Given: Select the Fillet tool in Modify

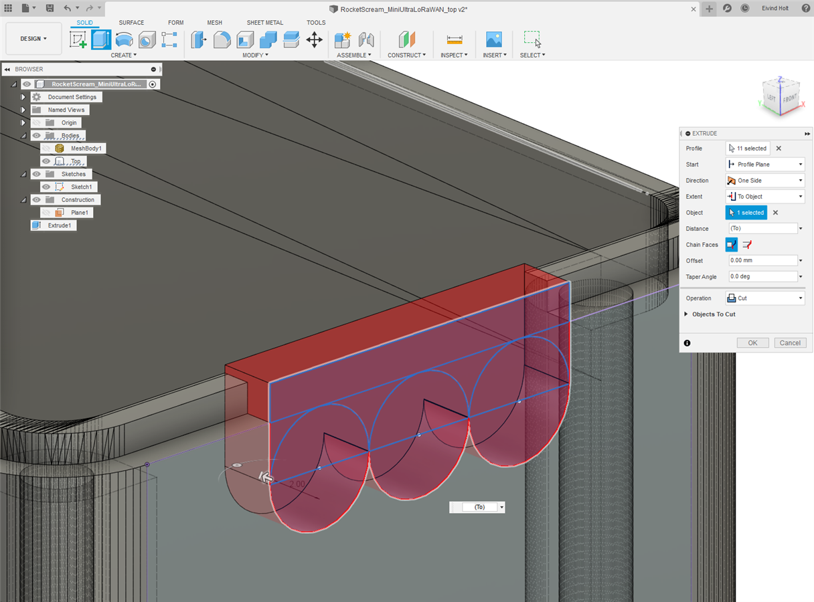Looking at the screenshot, I should click(222, 39).
